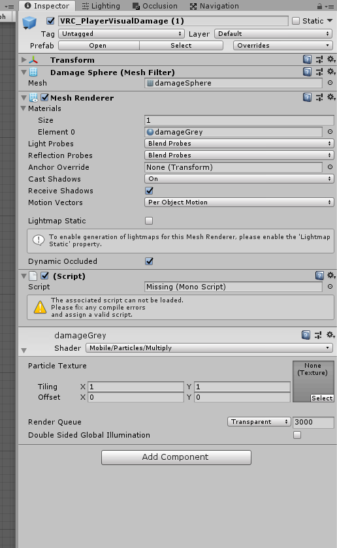Expand the Transform component foldout
Viewport: 337px width, 548px height.
point(24,59)
